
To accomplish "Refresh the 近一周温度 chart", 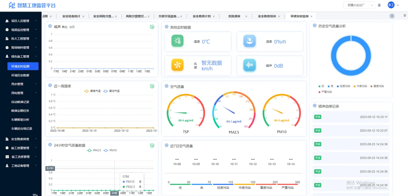I will 152,86.
